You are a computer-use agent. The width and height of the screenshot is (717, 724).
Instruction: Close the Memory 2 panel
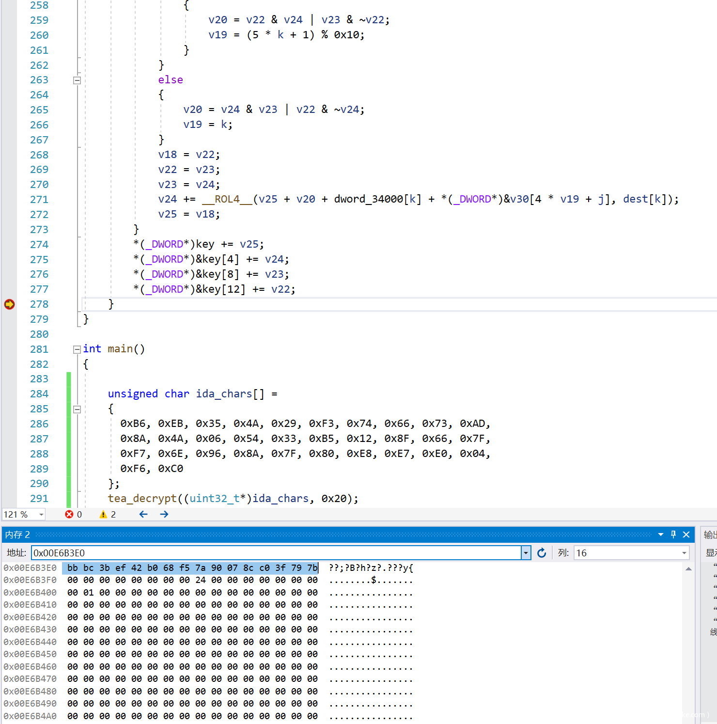[x=686, y=535]
